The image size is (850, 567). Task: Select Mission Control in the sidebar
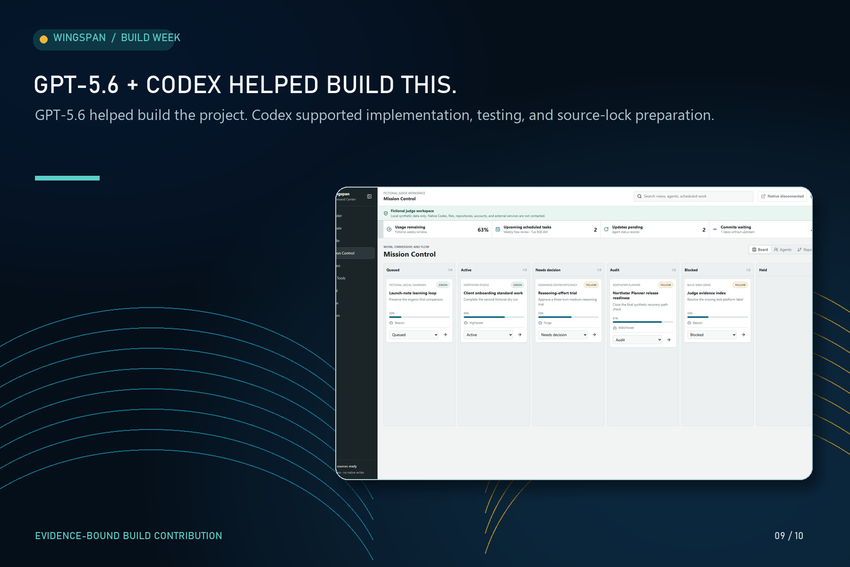click(x=356, y=253)
